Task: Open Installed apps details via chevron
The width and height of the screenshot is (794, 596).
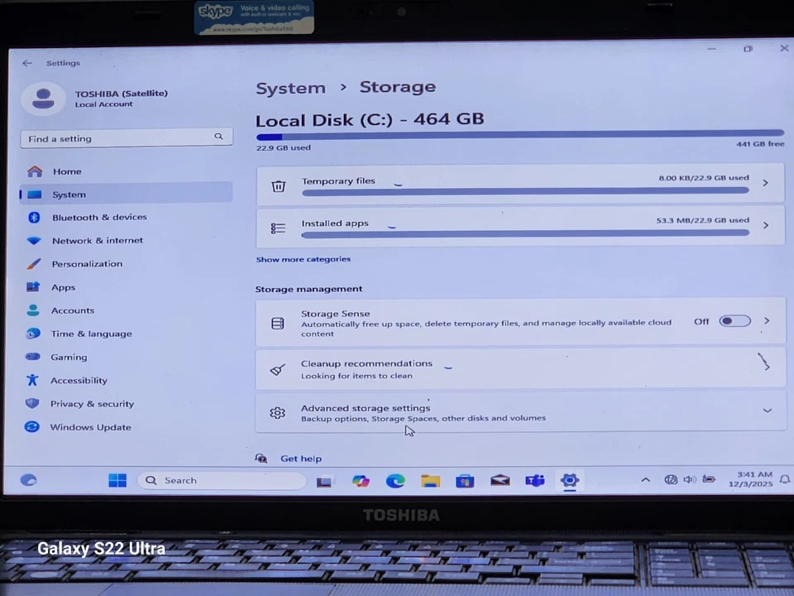Action: pyautogui.click(x=764, y=224)
